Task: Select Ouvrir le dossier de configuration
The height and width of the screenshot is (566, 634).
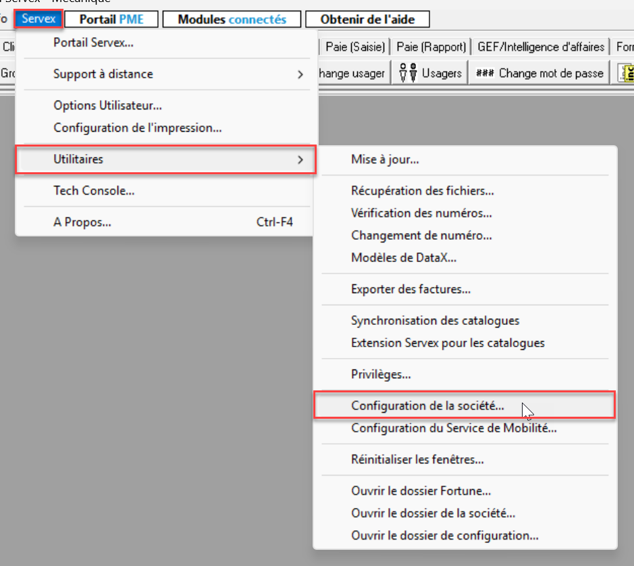Action: pyautogui.click(x=444, y=536)
